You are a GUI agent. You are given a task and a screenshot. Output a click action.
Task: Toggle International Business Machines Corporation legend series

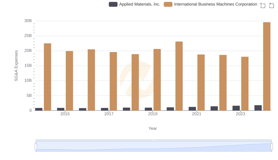(211, 4)
